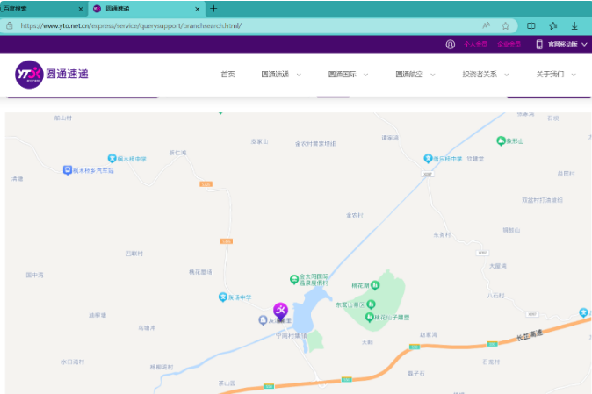Click the read aloud icon in address bar
This screenshot has width=592, height=394.
tap(487, 25)
